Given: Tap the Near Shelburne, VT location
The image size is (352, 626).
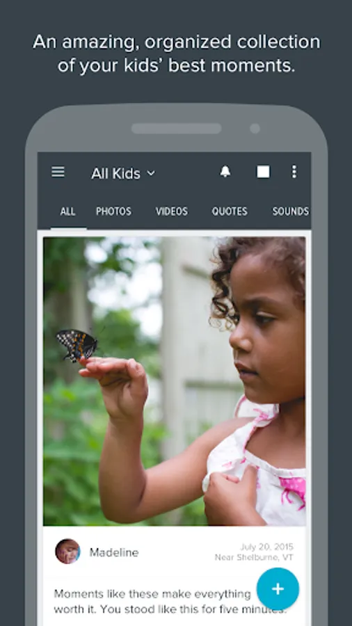Looking at the screenshot, I should pos(254,557).
